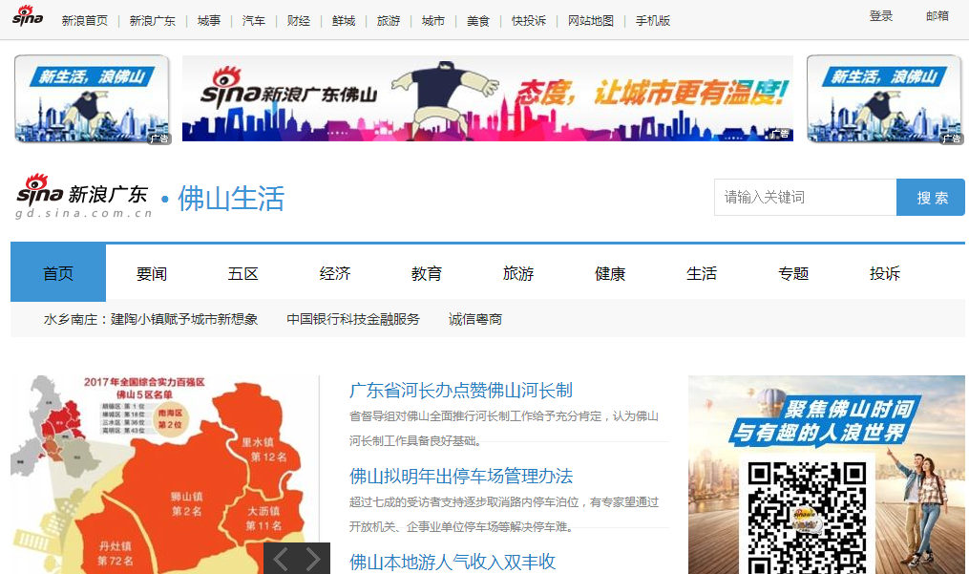
Task: Select the 生活 tab
Action: pyautogui.click(x=702, y=273)
